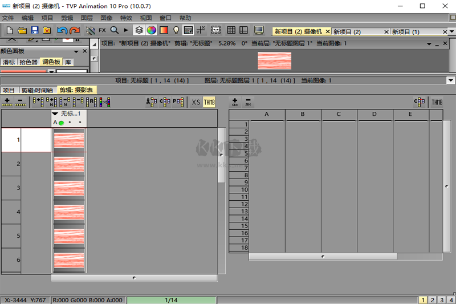Click the frame 3 thumbnail in the x-sheet

68,188
